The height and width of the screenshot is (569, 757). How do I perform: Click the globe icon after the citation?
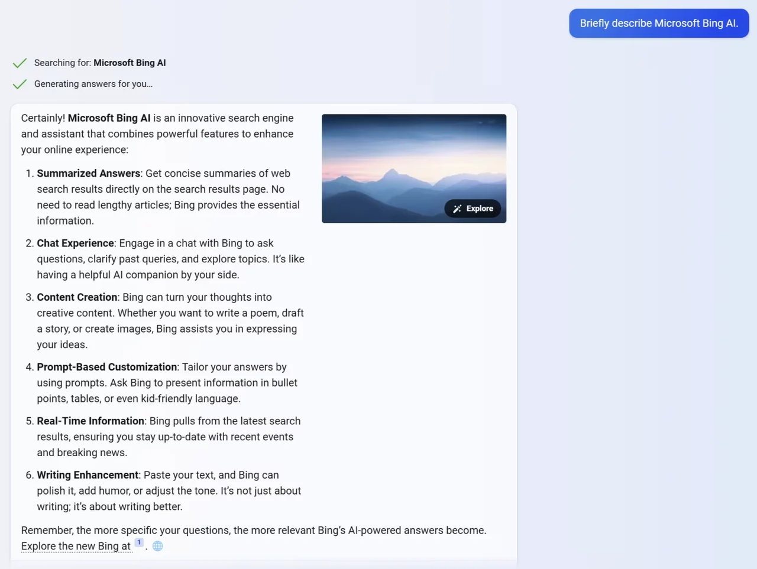[157, 546]
